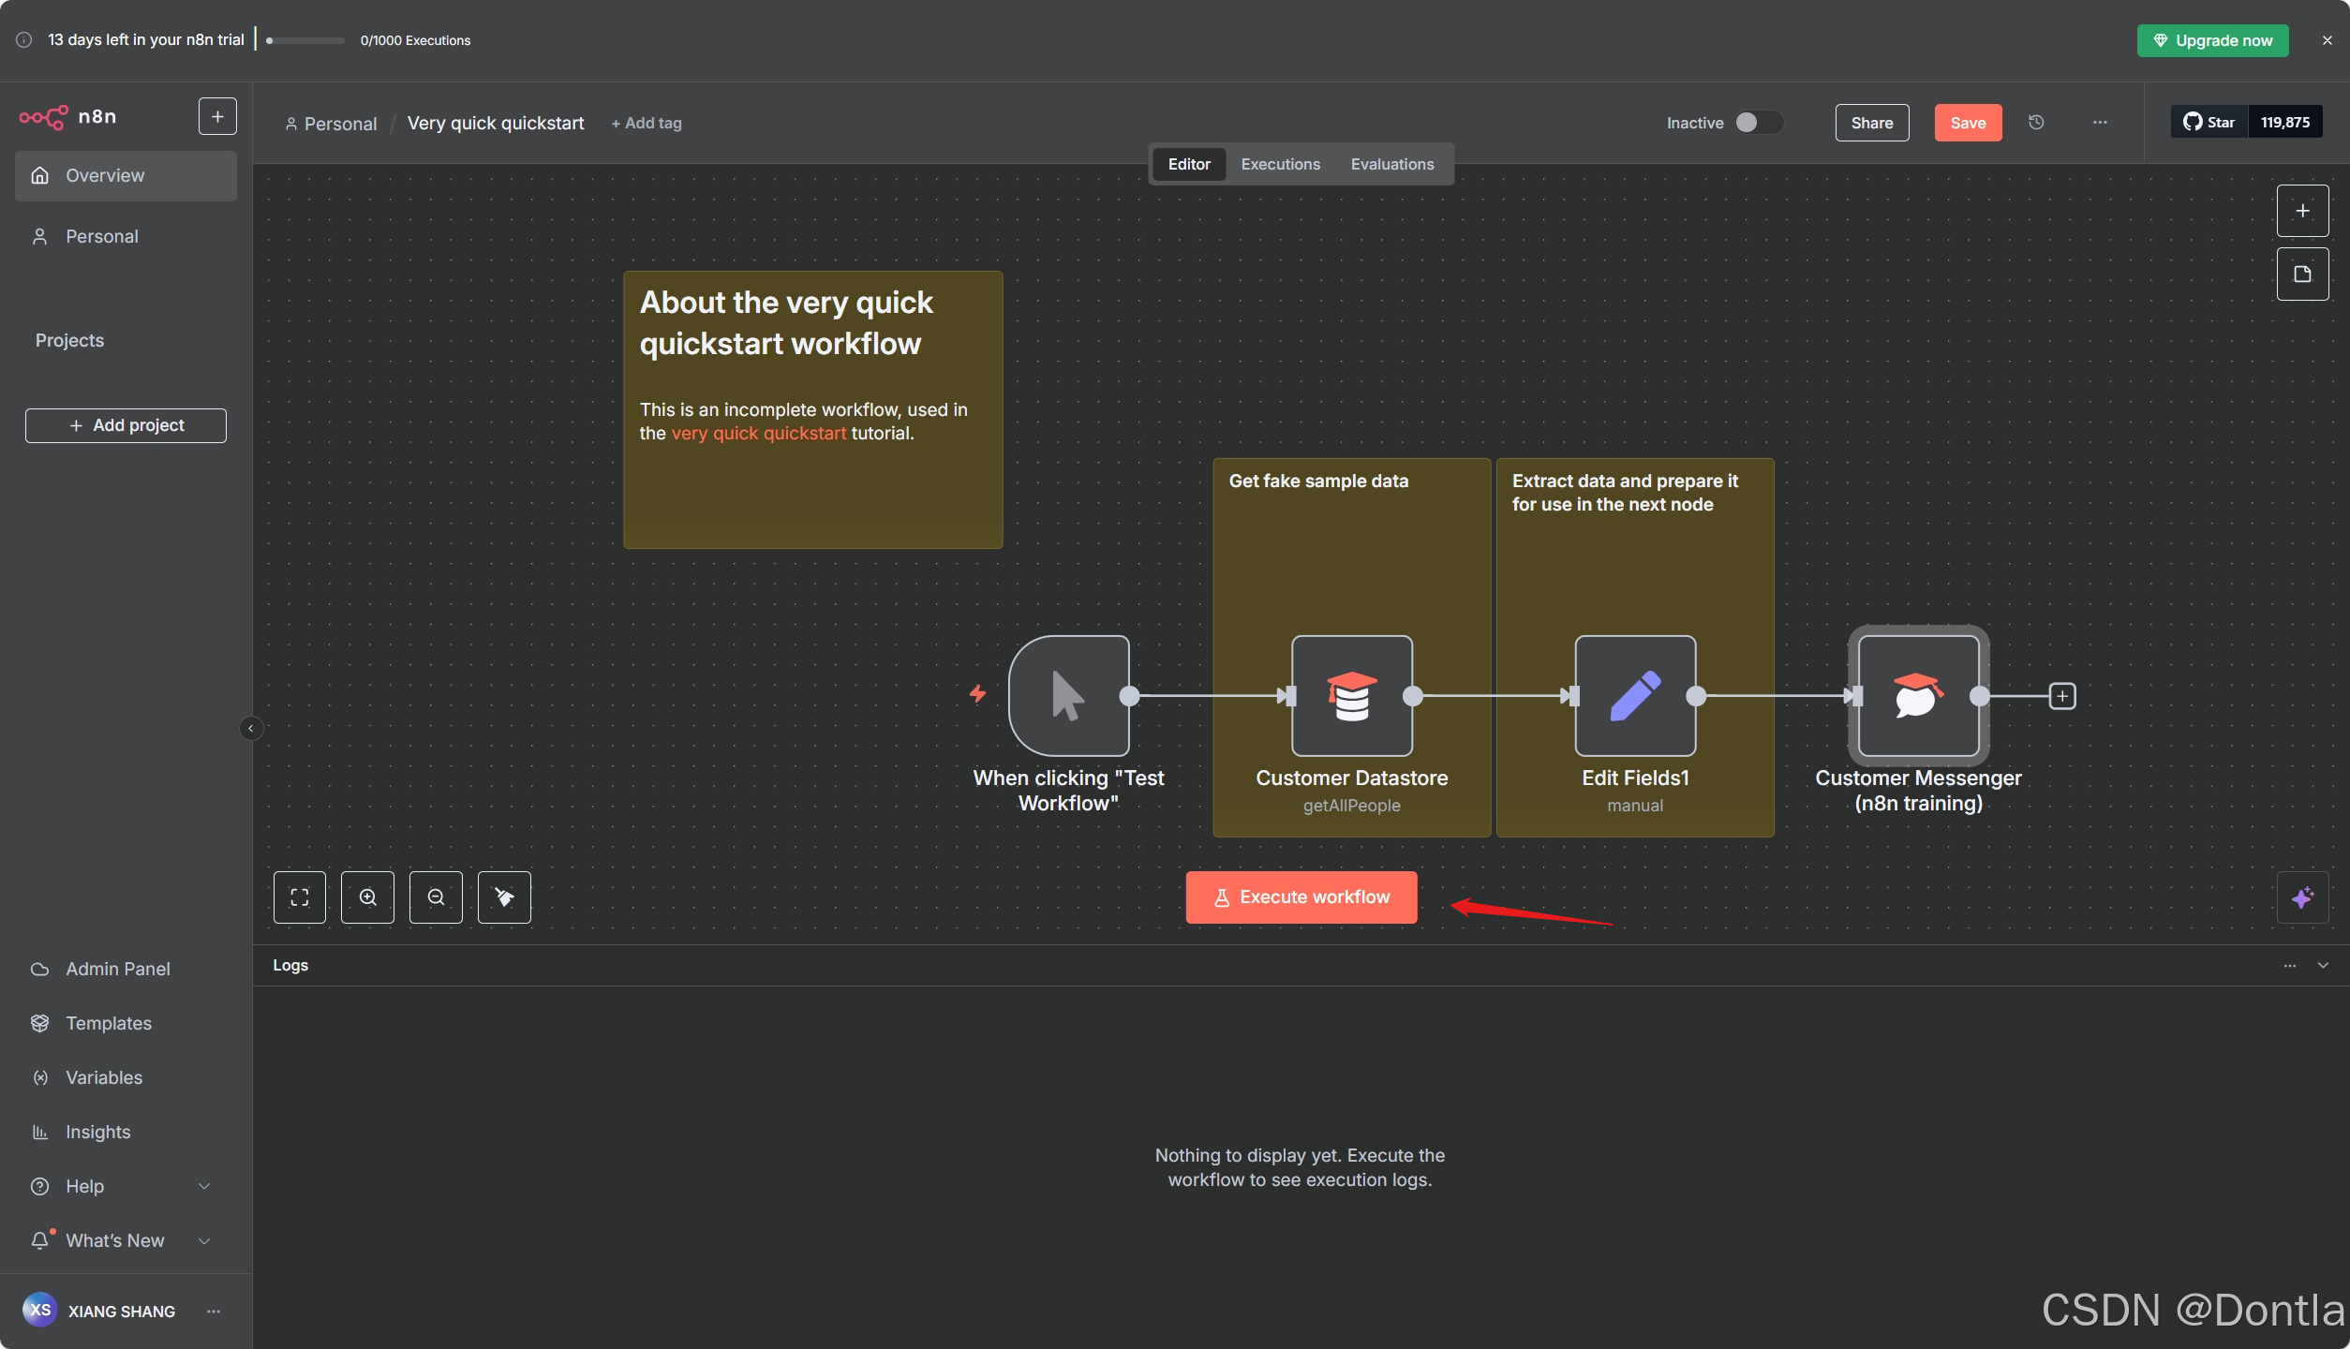This screenshot has height=1349, width=2350.
Task: Zoom in on the canvas
Action: pyautogui.click(x=367, y=897)
